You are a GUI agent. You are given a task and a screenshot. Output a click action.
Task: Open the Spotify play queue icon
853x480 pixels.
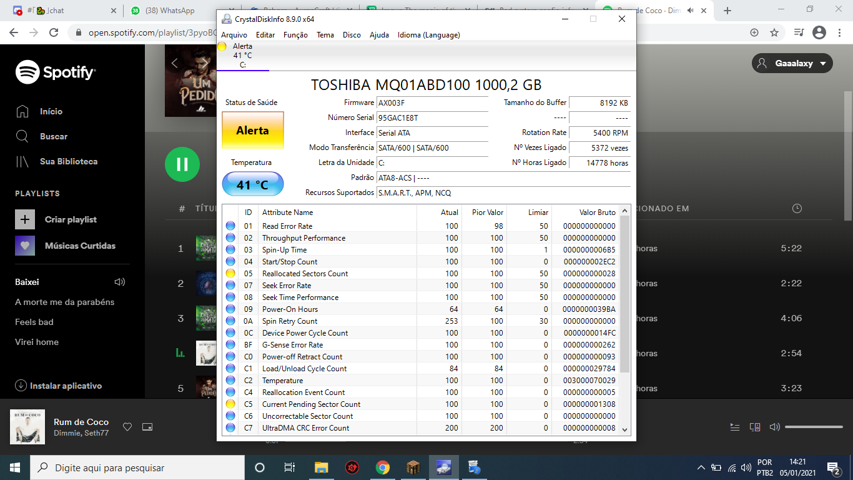click(735, 427)
